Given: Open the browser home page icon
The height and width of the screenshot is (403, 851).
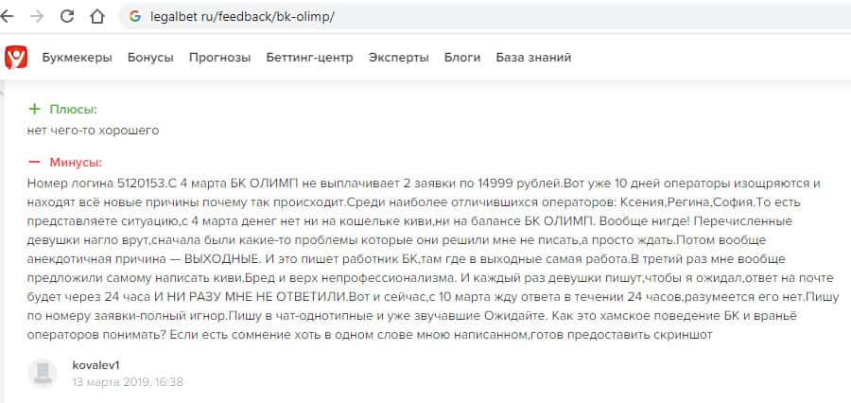Looking at the screenshot, I should pos(97,16).
